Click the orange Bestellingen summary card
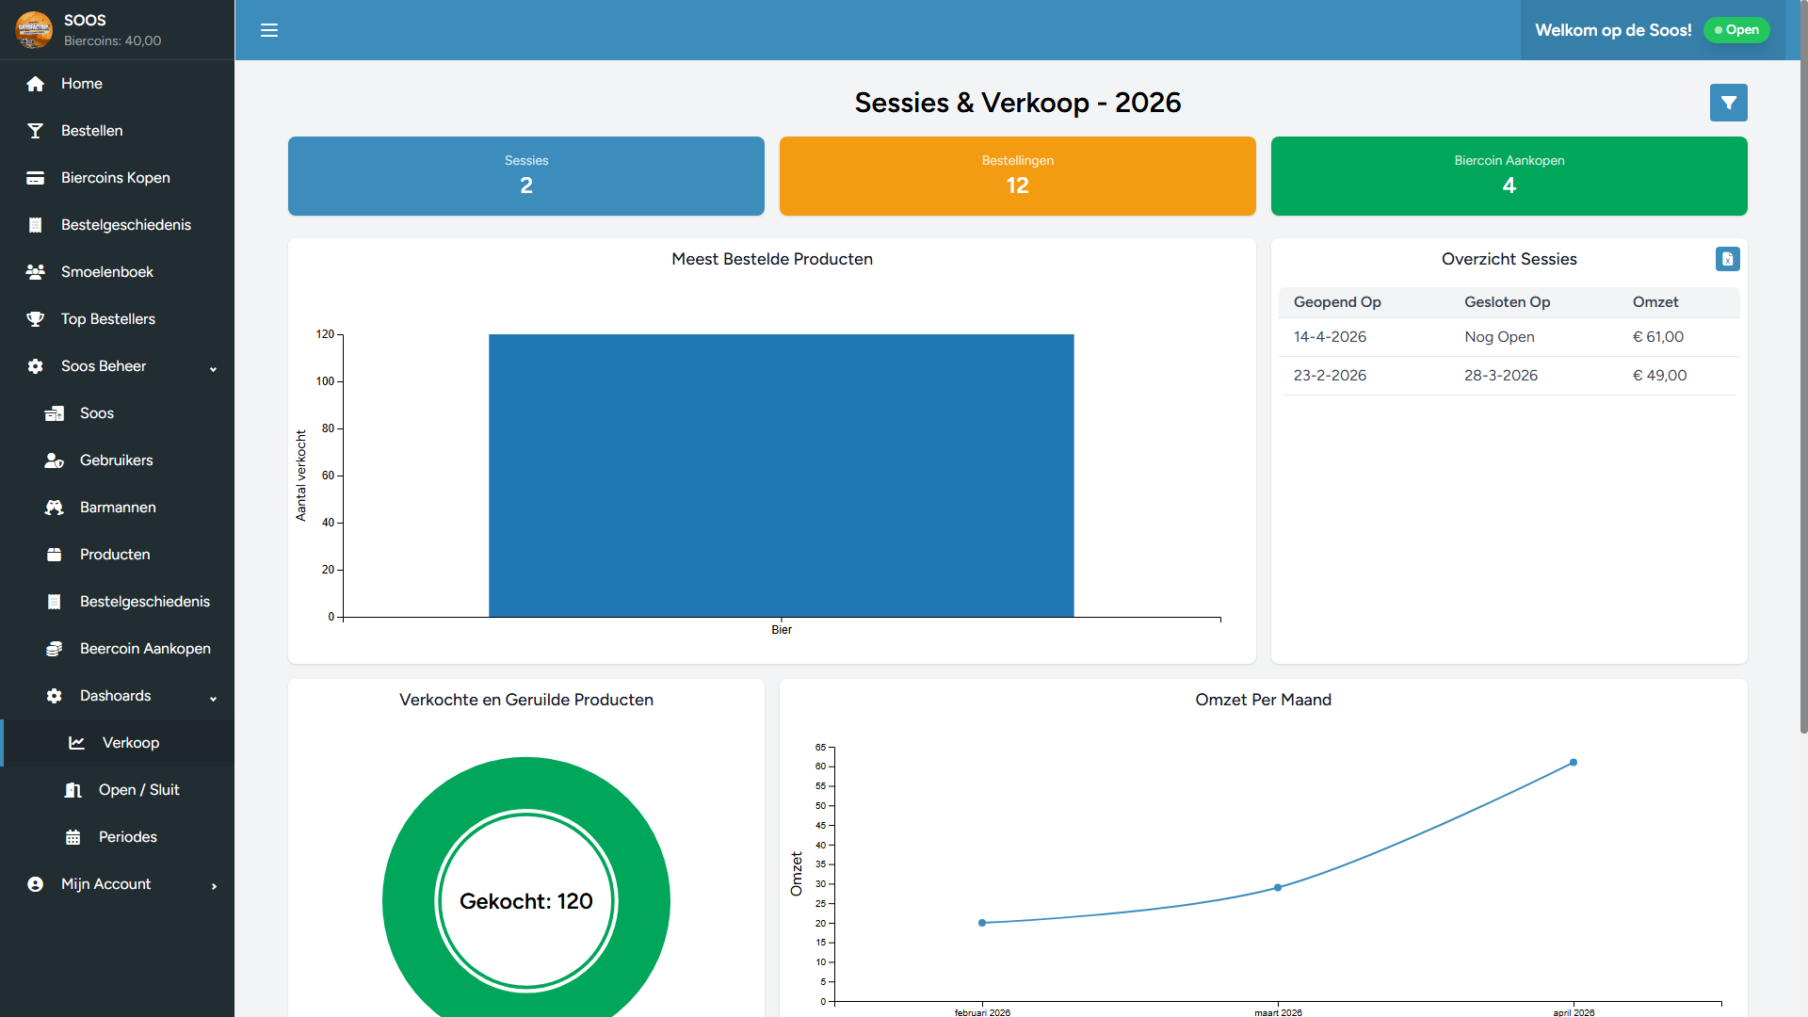This screenshot has height=1017, width=1808. [x=1017, y=176]
